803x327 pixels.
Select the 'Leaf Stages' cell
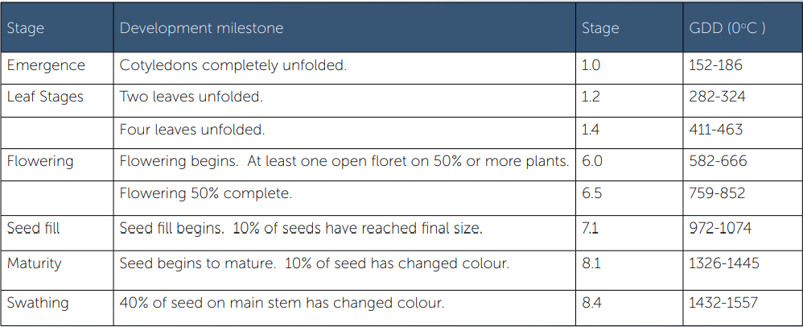point(57,101)
